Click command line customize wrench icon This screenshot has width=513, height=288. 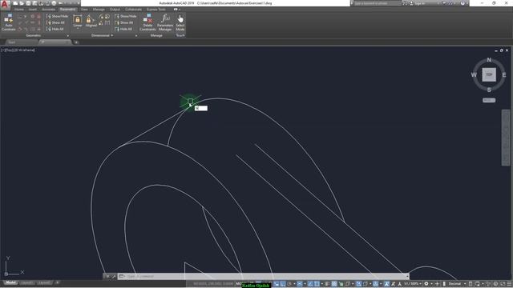[x=114, y=276]
